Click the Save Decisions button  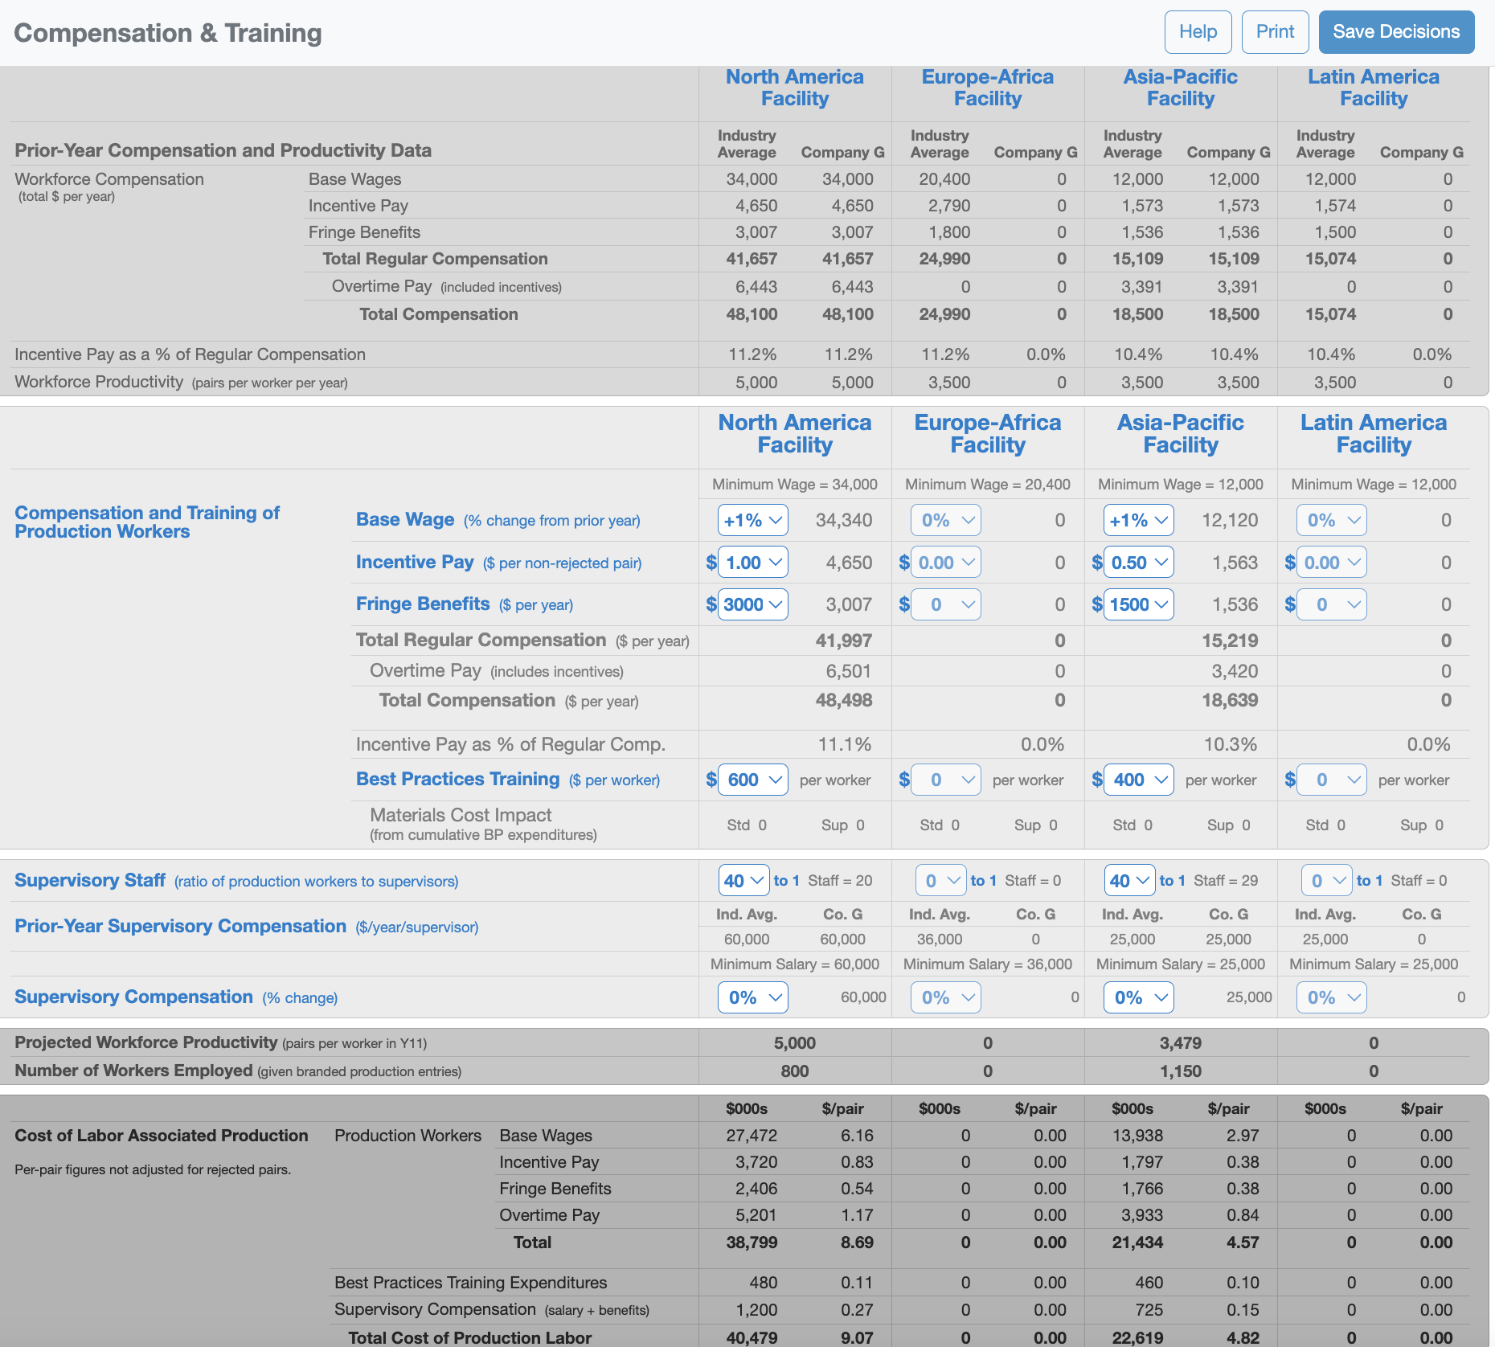click(x=1396, y=31)
